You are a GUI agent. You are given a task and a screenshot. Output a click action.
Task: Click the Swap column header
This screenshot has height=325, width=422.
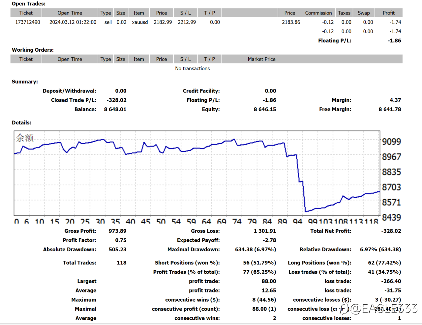(x=364, y=13)
